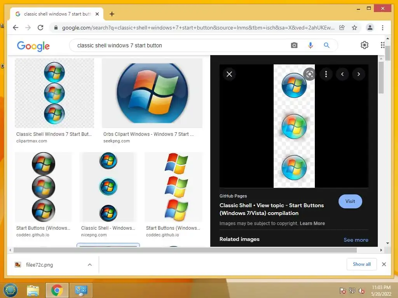Viewport: 398px width, 298px height.
Task: Open File Explorer from taskbar
Action: point(33,290)
